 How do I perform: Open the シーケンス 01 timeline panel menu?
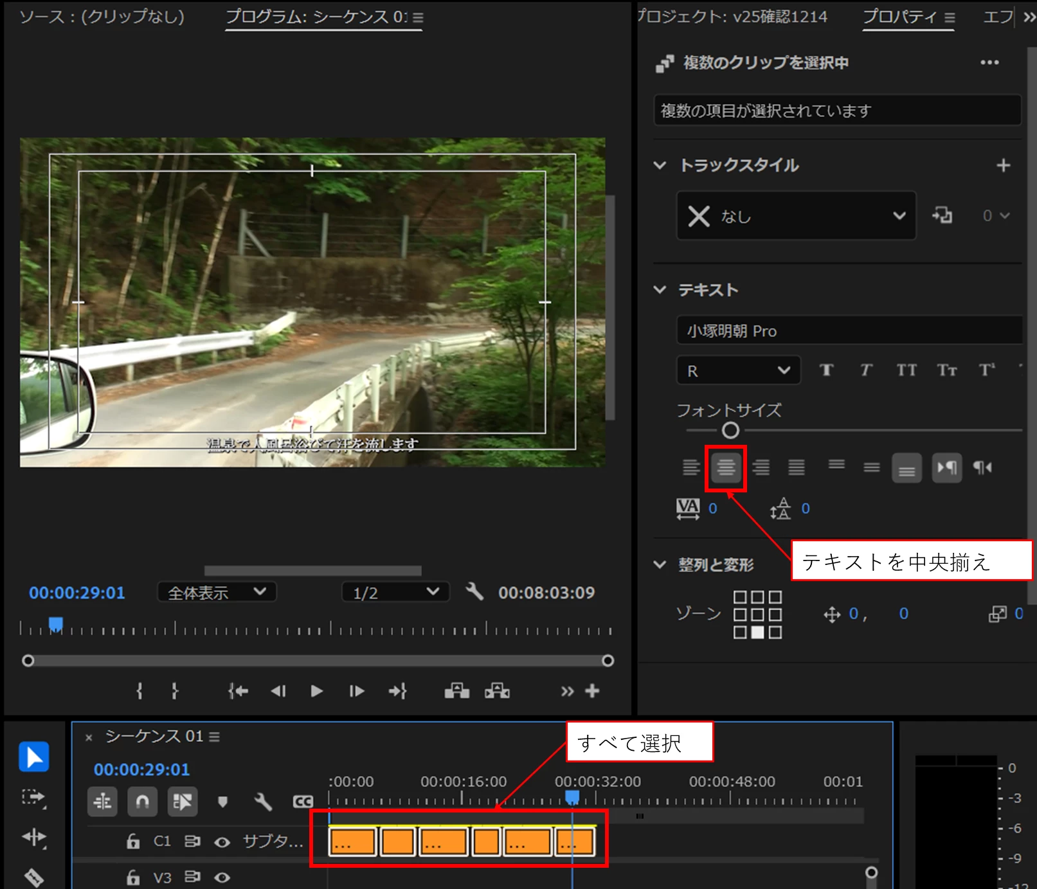215,737
